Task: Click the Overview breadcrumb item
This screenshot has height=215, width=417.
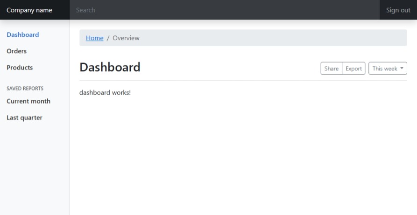Action: 126,38
